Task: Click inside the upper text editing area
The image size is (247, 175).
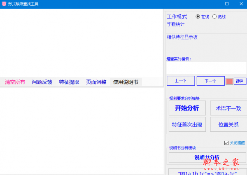Action: [x=82, y=43]
